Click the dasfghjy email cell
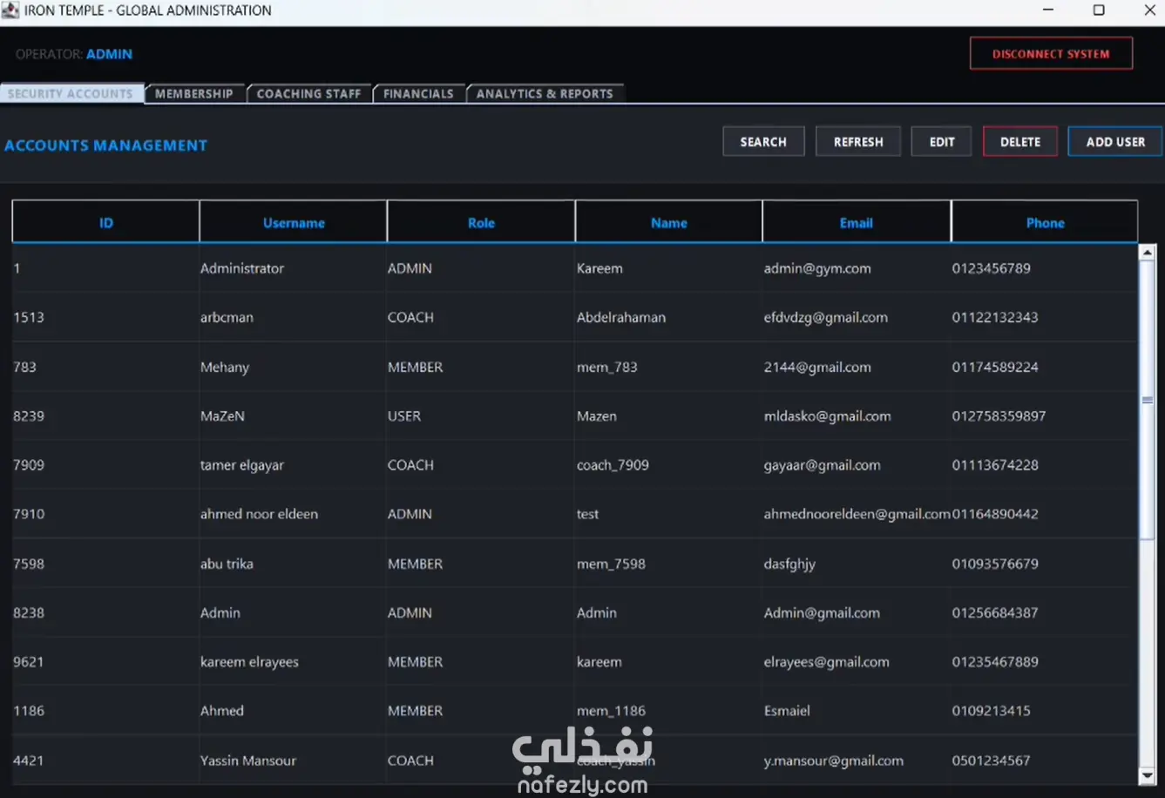1165x798 pixels. pyautogui.click(x=857, y=564)
